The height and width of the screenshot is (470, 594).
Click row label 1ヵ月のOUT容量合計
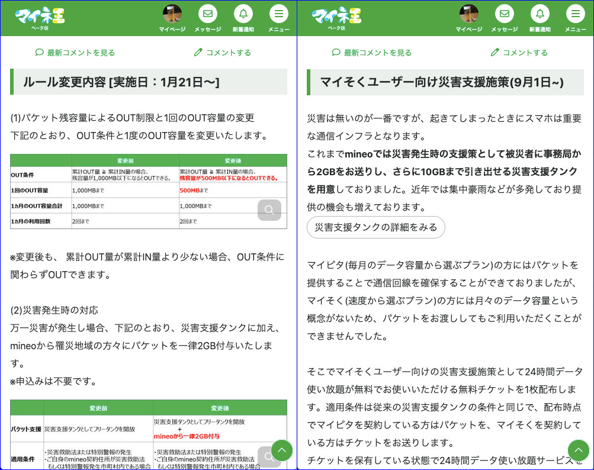coord(37,206)
